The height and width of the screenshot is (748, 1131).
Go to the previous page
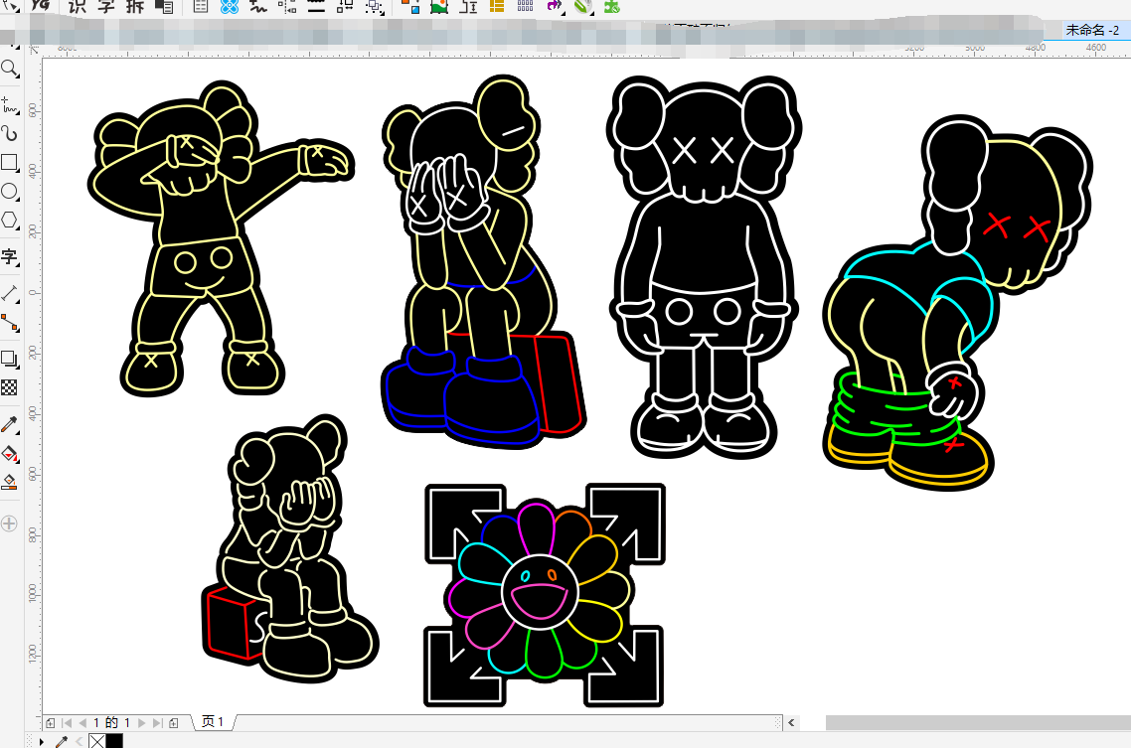[82, 723]
